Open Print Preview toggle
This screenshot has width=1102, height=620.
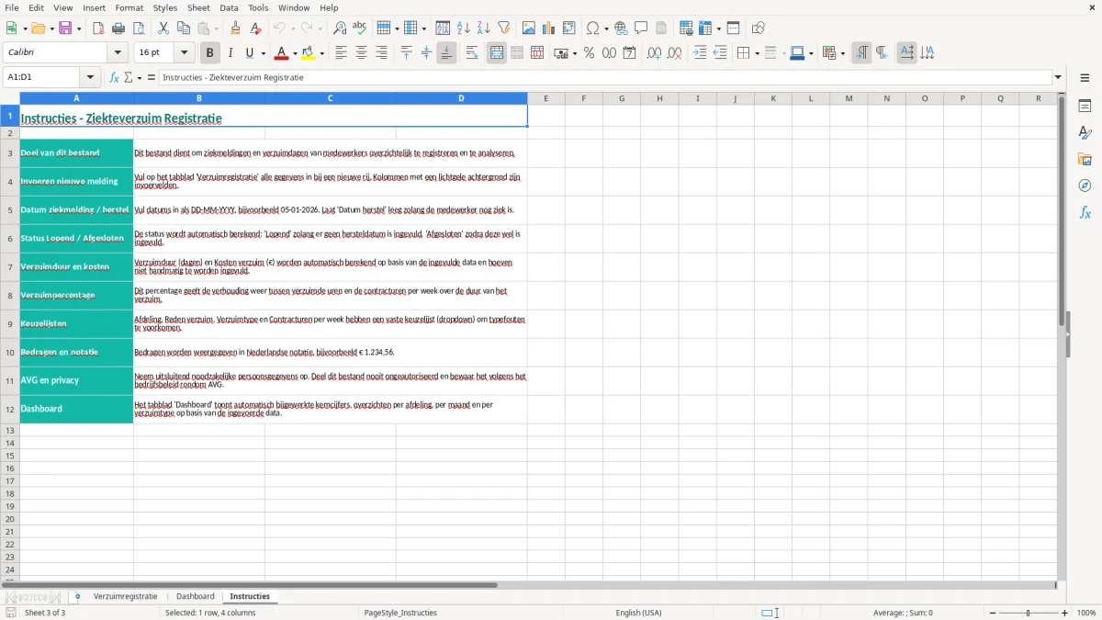tap(138, 28)
